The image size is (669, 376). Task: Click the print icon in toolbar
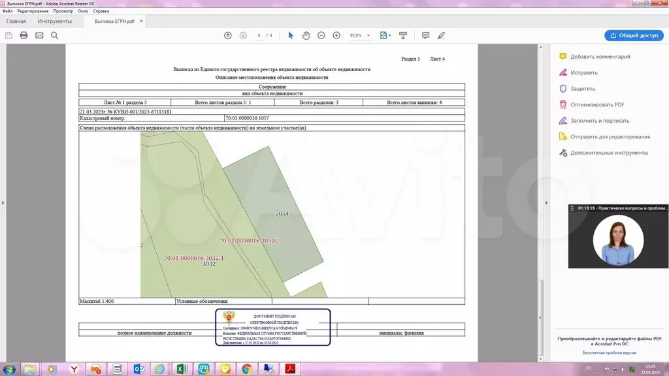pos(24,35)
